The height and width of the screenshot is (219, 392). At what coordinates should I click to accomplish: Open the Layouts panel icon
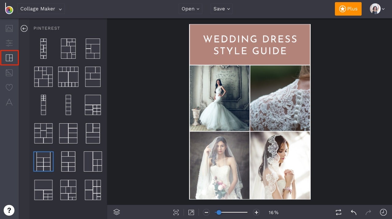(x=9, y=58)
